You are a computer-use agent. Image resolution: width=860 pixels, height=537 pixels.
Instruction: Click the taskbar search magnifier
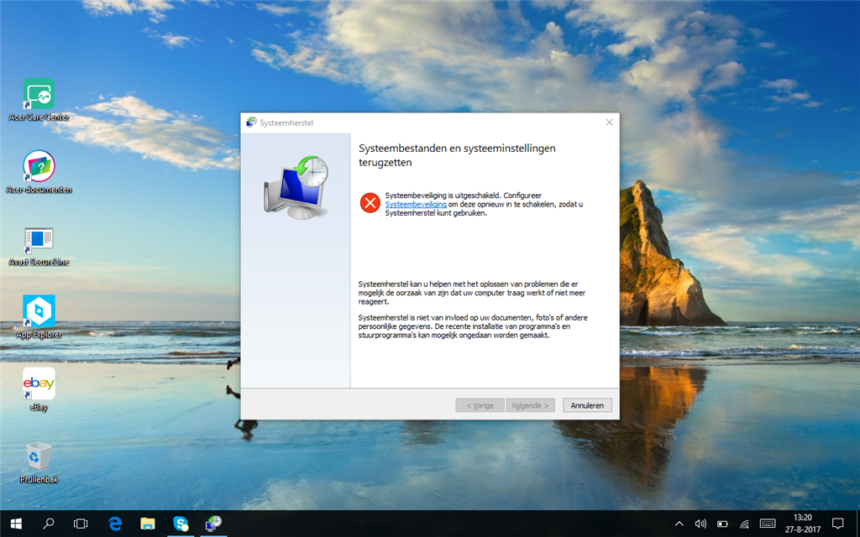(x=48, y=524)
